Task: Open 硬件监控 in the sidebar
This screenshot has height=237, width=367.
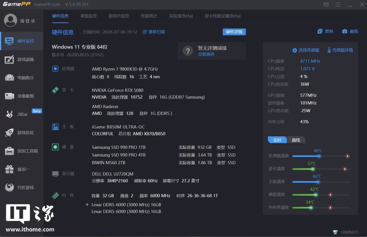Action: (22, 41)
